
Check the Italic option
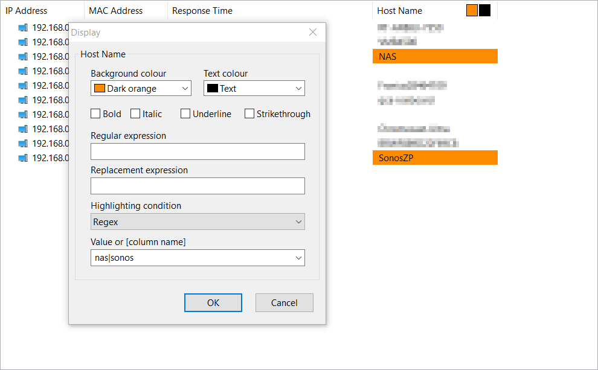(x=135, y=113)
